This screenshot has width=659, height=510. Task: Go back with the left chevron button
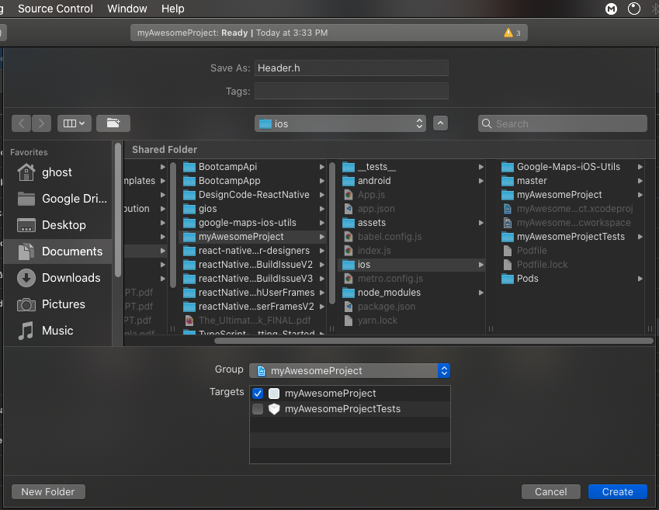pyautogui.click(x=22, y=123)
